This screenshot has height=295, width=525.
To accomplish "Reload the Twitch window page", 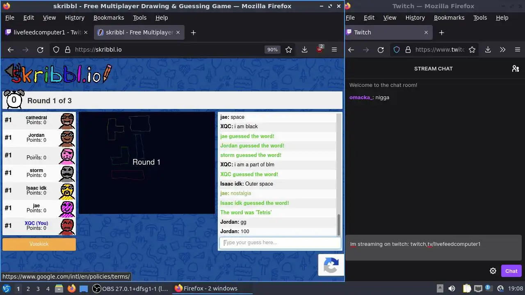I will click(381, 50).
